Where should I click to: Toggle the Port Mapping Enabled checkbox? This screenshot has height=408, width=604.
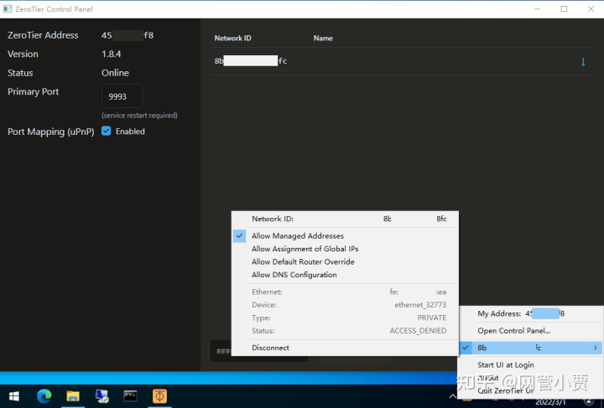point(107,132)
